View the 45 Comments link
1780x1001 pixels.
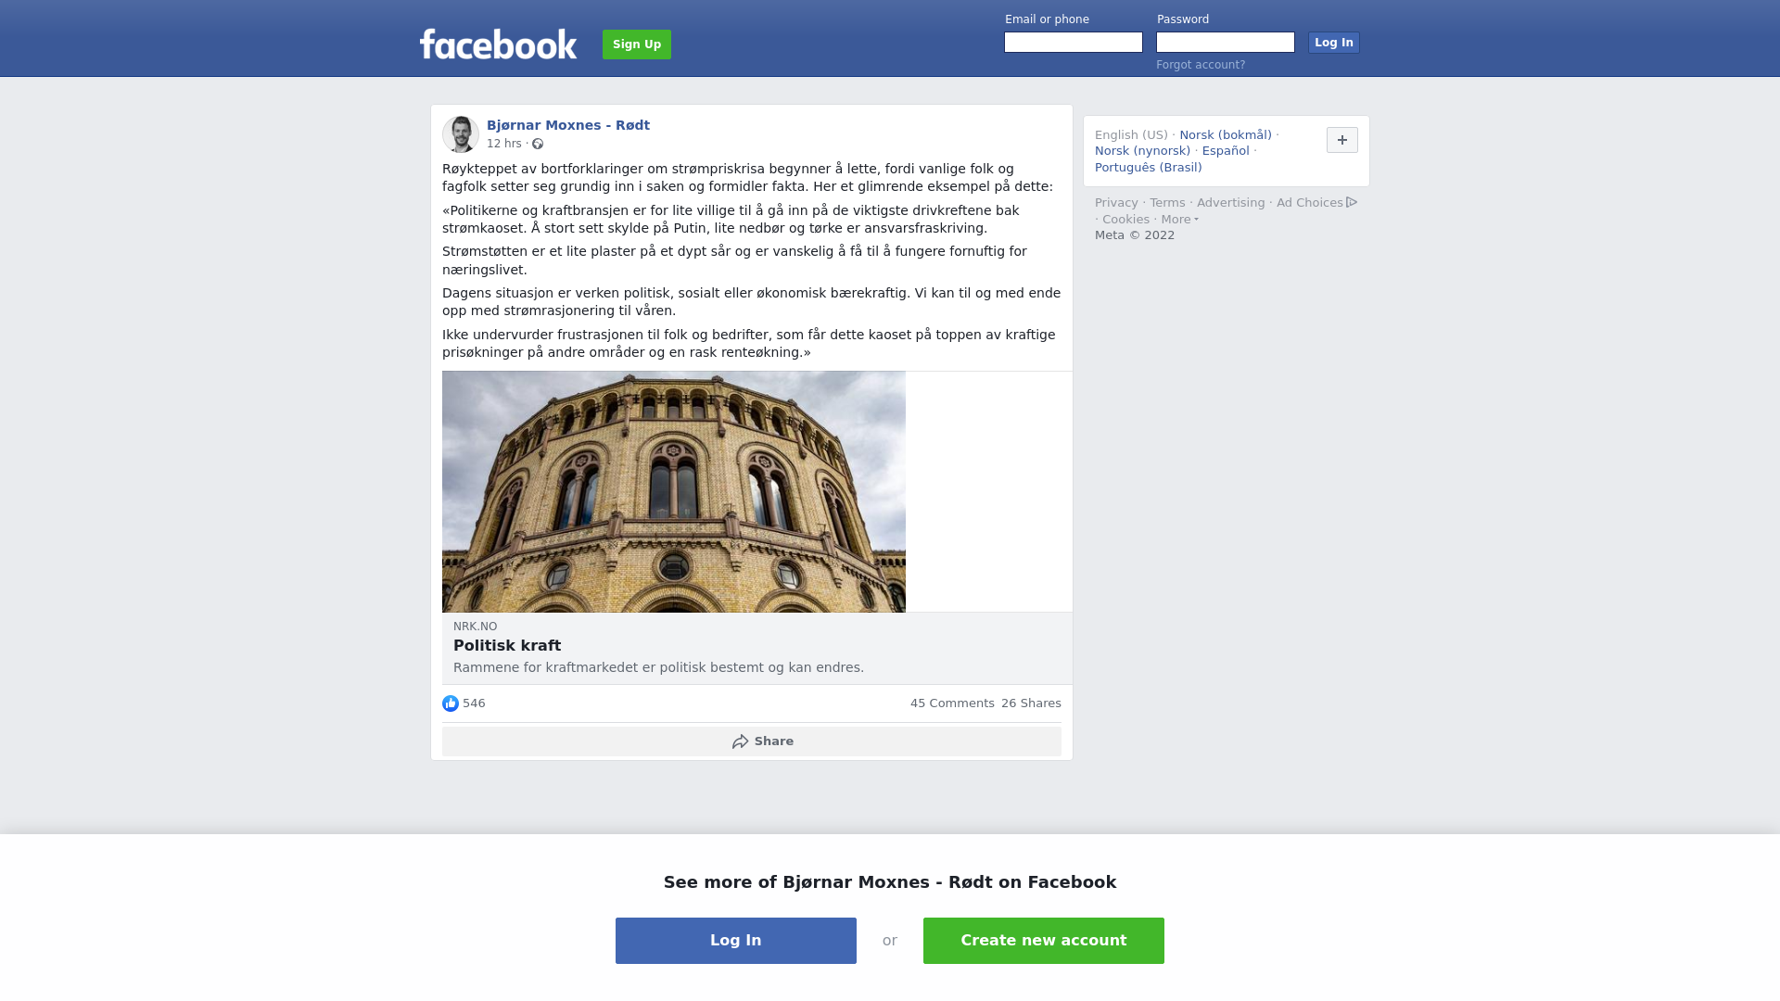coord(952,703)
